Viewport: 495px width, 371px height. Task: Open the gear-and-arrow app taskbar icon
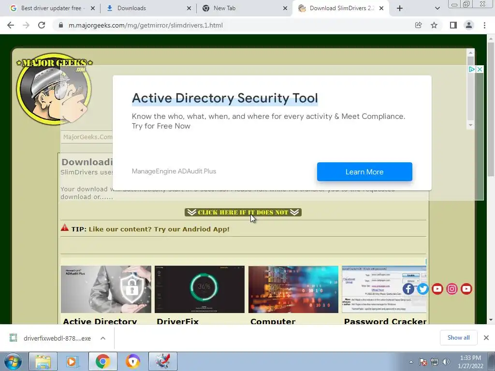click(x=163, y=361)
